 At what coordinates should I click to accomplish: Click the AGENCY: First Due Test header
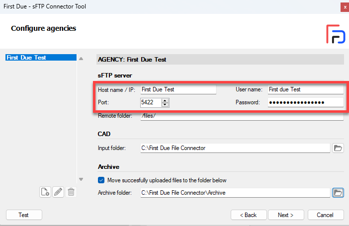(220, 60)
